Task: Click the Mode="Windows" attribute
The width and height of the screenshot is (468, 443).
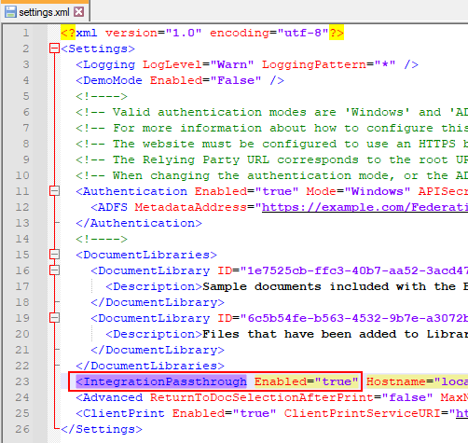Action: click(358, 191)
